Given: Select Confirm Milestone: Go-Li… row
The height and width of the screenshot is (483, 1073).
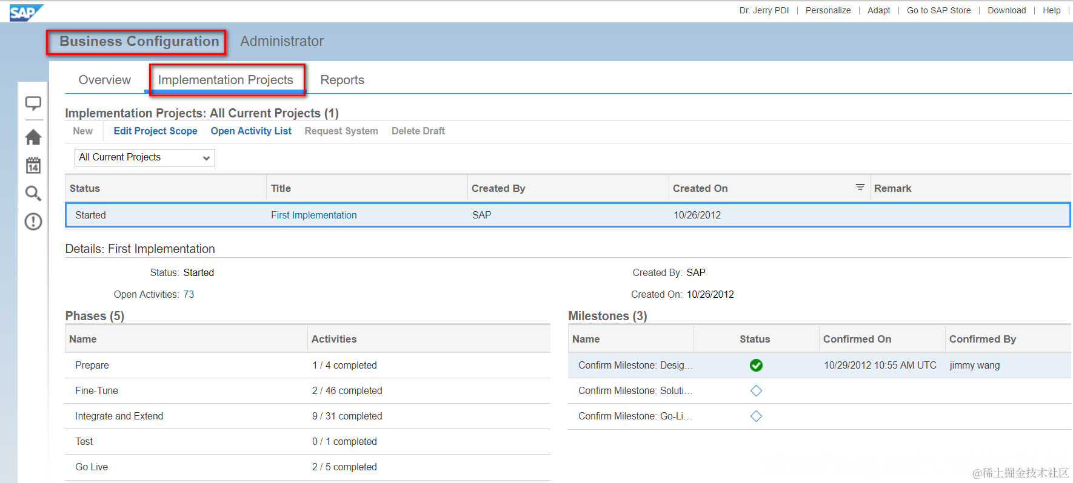Looking at the screenshot, I should [819, 416].
